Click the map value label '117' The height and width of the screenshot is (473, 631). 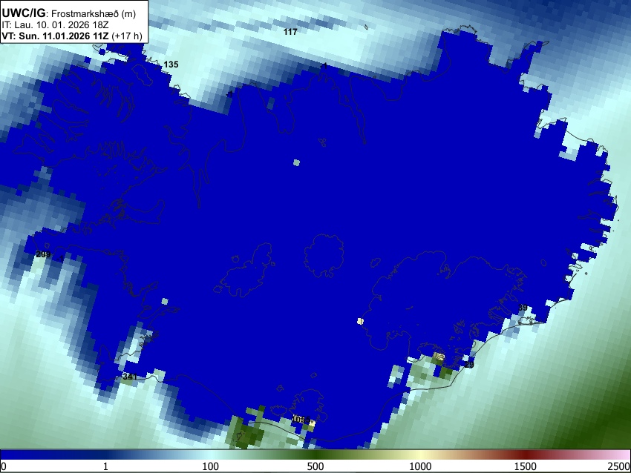tap(290, 32)
